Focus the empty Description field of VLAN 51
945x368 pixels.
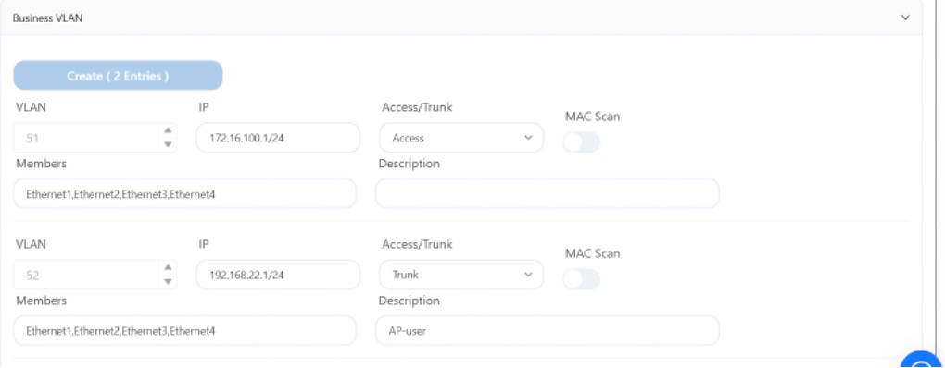(x=548, y=193)
